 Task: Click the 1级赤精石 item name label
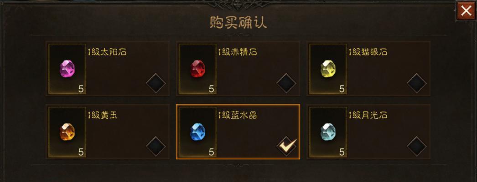(237, 52)
